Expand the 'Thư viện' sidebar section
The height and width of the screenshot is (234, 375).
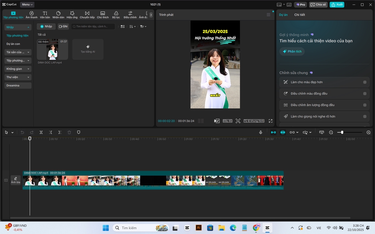[x=18, y=77]
